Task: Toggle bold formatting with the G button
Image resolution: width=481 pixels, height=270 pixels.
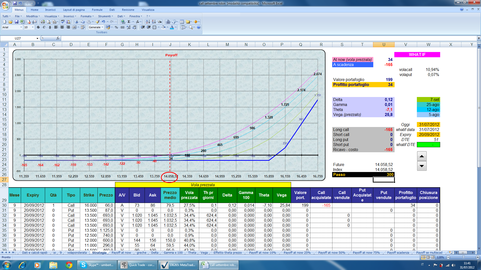Action: pyautogui.click(x=38, y=27)
